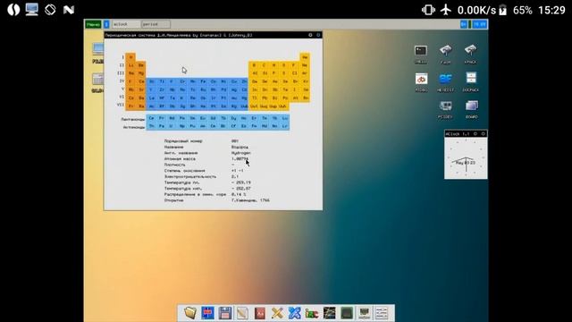Click the green Menu button on the panel

93,24
